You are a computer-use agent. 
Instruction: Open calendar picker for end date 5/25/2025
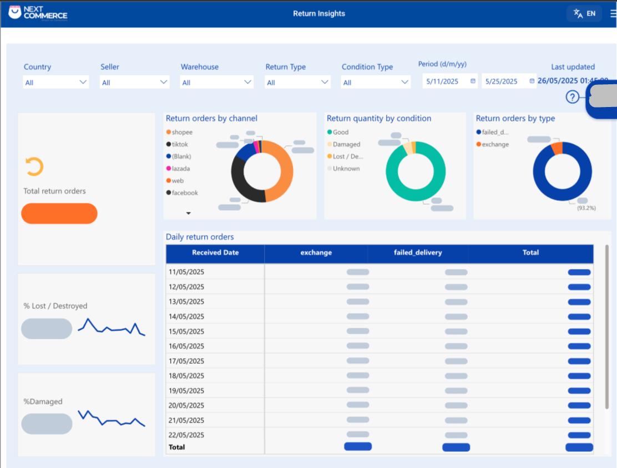tap(532, 82)
